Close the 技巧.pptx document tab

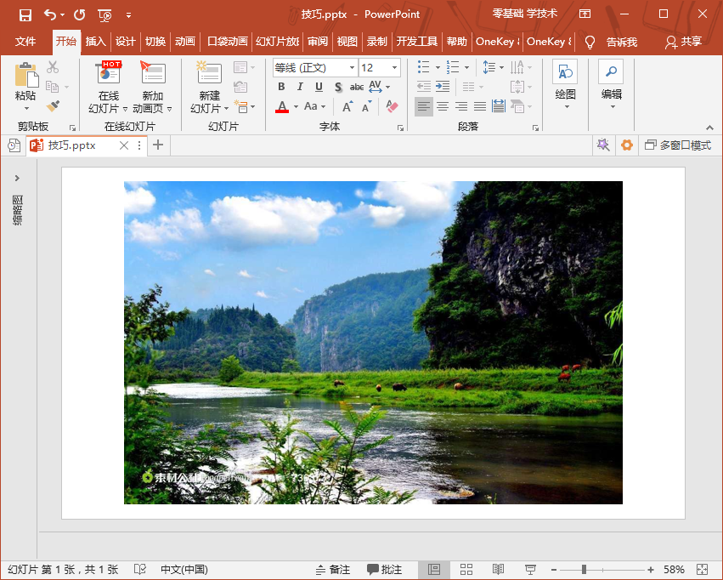pyautogui.click(x=123, y=145)
